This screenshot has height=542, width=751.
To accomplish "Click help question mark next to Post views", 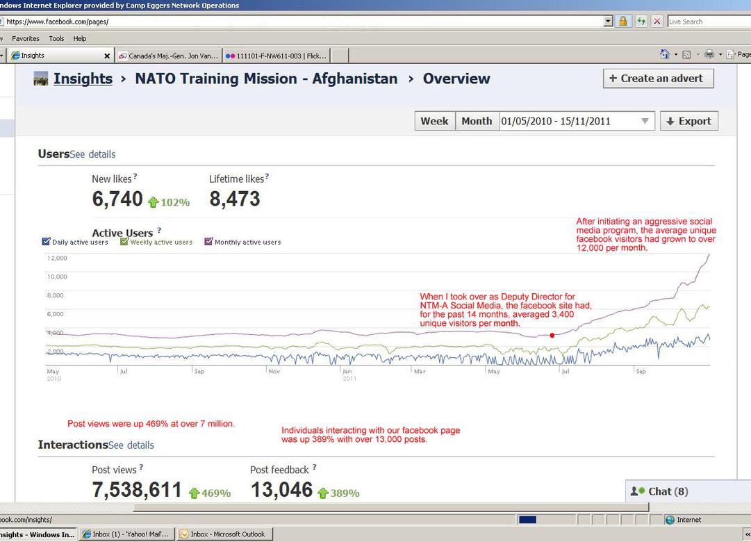I will pos(141,467).
